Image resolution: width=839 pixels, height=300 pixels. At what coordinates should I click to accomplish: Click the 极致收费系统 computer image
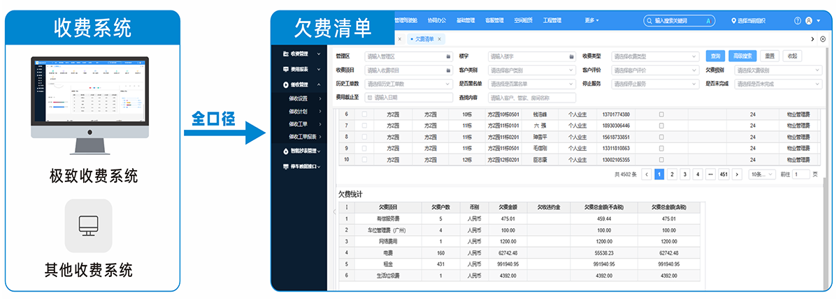(x=89, y=105)
